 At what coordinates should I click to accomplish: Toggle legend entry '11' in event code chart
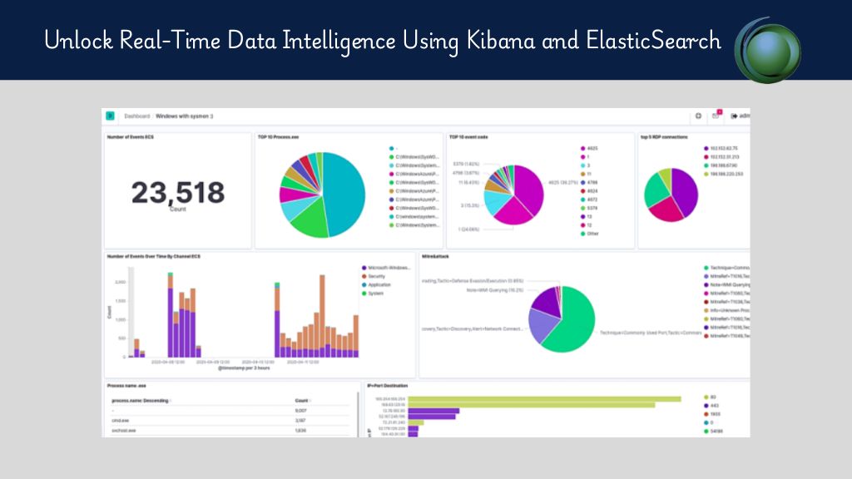[586, 174]
